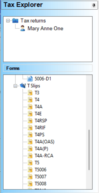This screenshot has height=193, width=99.
Task: Click the slip icon next to T5007
Action: coord(30,177)
